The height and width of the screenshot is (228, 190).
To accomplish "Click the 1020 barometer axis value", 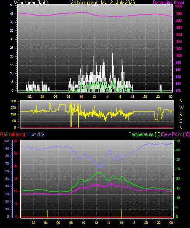I will click(x=178, y=28).
